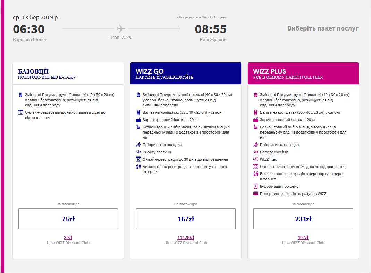Click the WIZZ PLUS package header
The height and width of the screenshot is (273, 371).
coord(303,74)
